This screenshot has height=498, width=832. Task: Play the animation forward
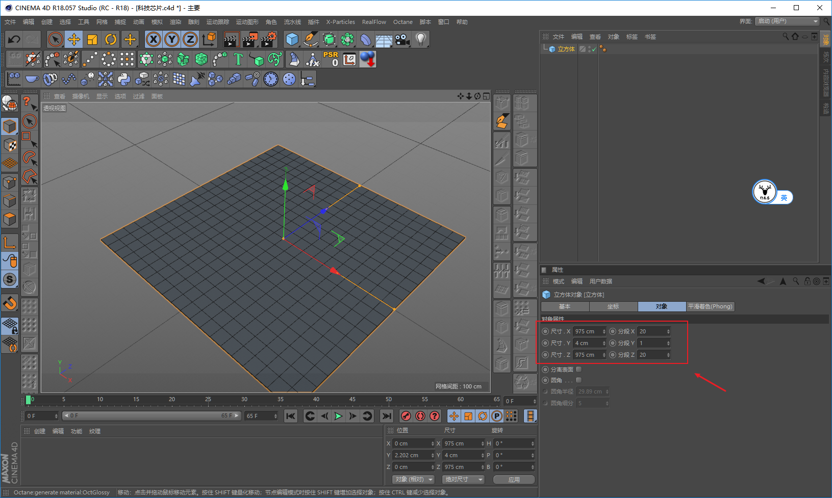(338, 416)
